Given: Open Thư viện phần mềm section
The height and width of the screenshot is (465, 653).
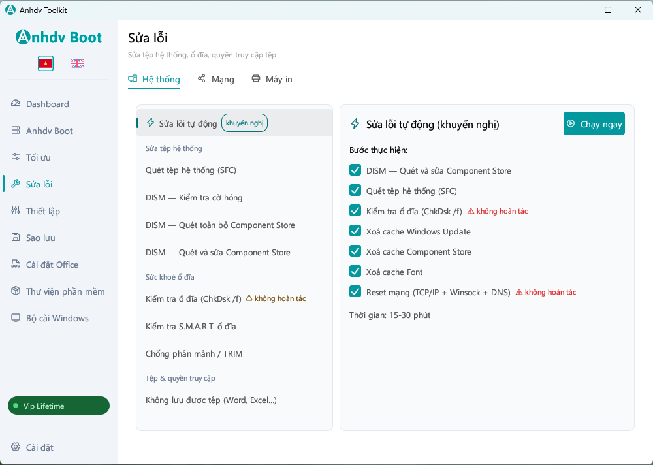Looking at the screenshot, I should tap(58, 291).
